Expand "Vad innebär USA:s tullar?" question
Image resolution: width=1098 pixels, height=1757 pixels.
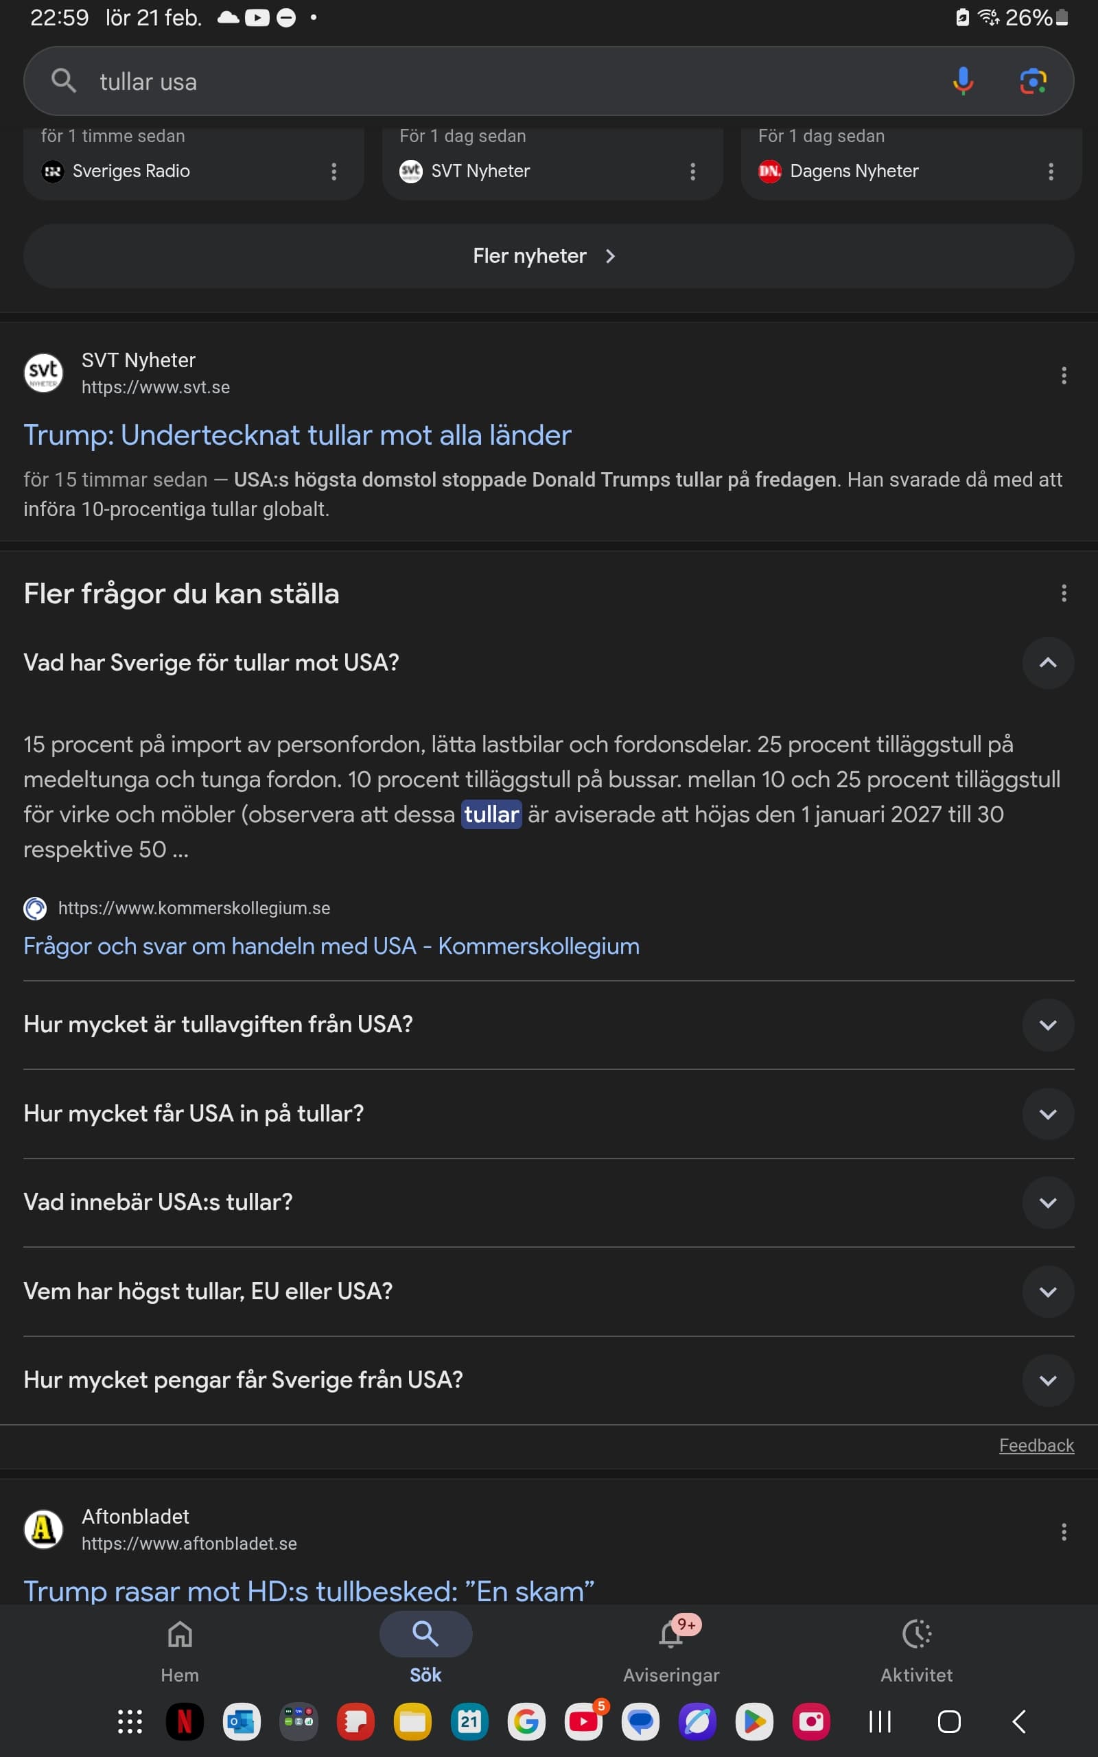[1047, 1202]
